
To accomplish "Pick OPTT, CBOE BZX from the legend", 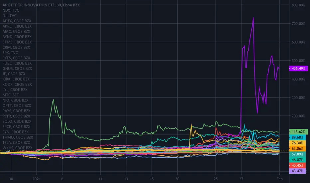I will point(17,105).
